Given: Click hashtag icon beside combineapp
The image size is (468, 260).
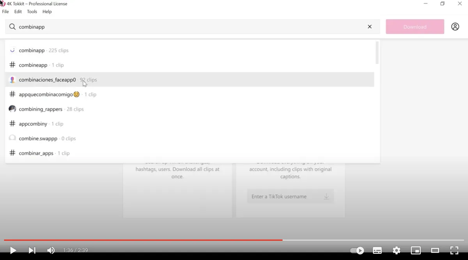Looking at the screenshot, I should [12, 65].
